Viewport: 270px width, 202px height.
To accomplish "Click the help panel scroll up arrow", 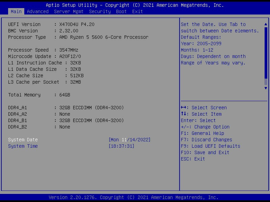I will (266, 24).
